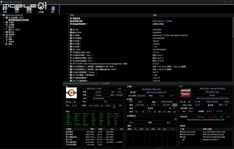This screenshot has width=234, height=149.
Task: Click the Microsoft Windows 11 Home build text
Action: pos(206,120)
